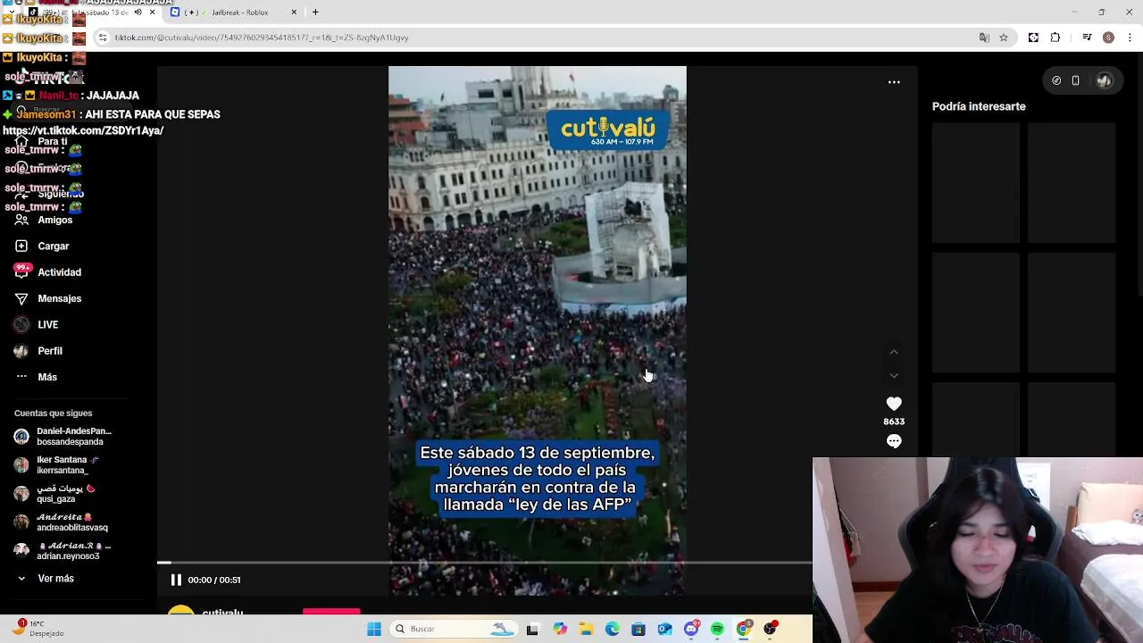Click the coin icon in top-right pill
Image resolution: width=1143 pixels, height=643 pixels.
click(1056, 80)
